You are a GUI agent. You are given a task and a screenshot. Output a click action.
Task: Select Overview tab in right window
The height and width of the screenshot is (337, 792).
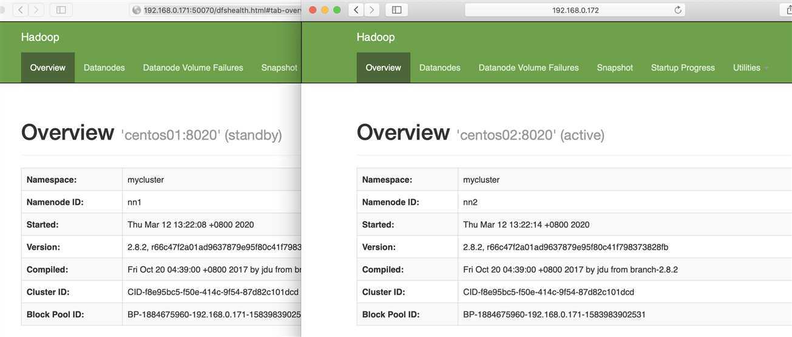pyautogui.click(x=384, y=67)
